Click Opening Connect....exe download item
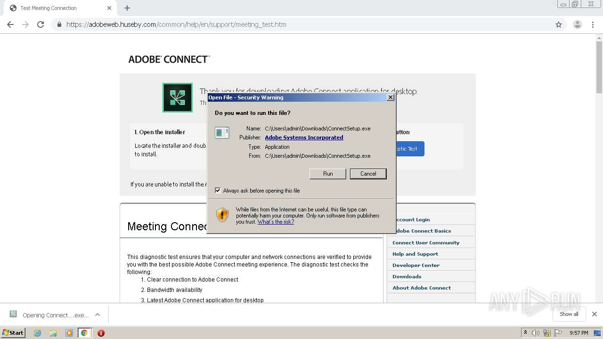Screen dimensions: 603x339 coord(55,315)
